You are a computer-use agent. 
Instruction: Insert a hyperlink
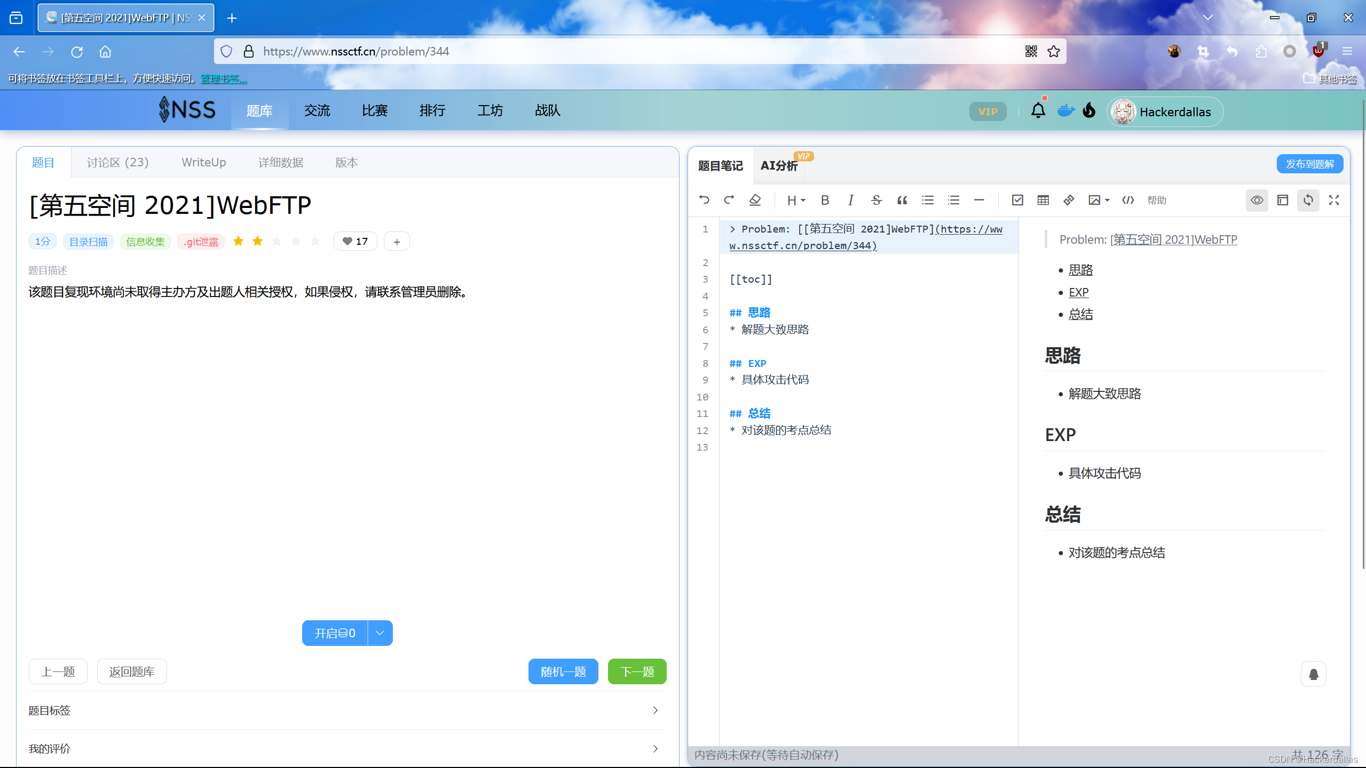[1068, 200]
